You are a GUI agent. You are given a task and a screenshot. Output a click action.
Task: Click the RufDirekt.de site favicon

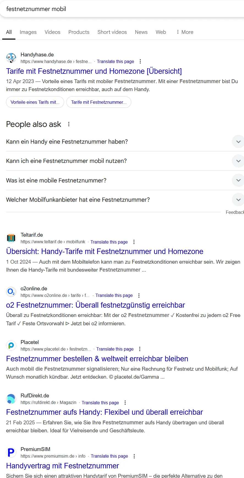click(11, 399)
